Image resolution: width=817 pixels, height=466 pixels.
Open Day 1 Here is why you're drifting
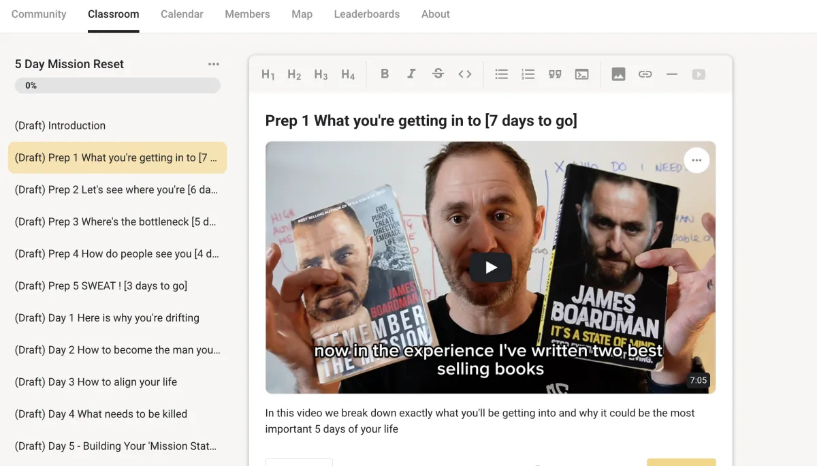click(x=118, y=317)
